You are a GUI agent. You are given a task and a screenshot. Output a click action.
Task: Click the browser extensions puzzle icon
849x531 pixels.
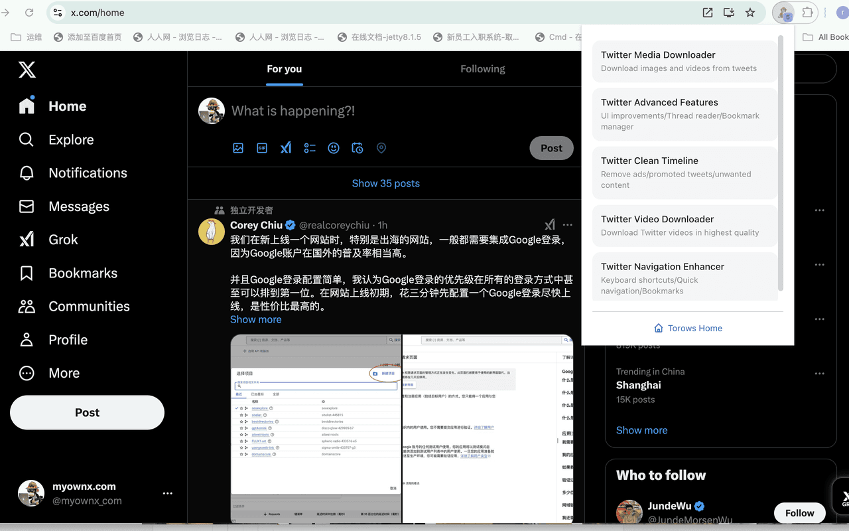[x=807, y=12]
